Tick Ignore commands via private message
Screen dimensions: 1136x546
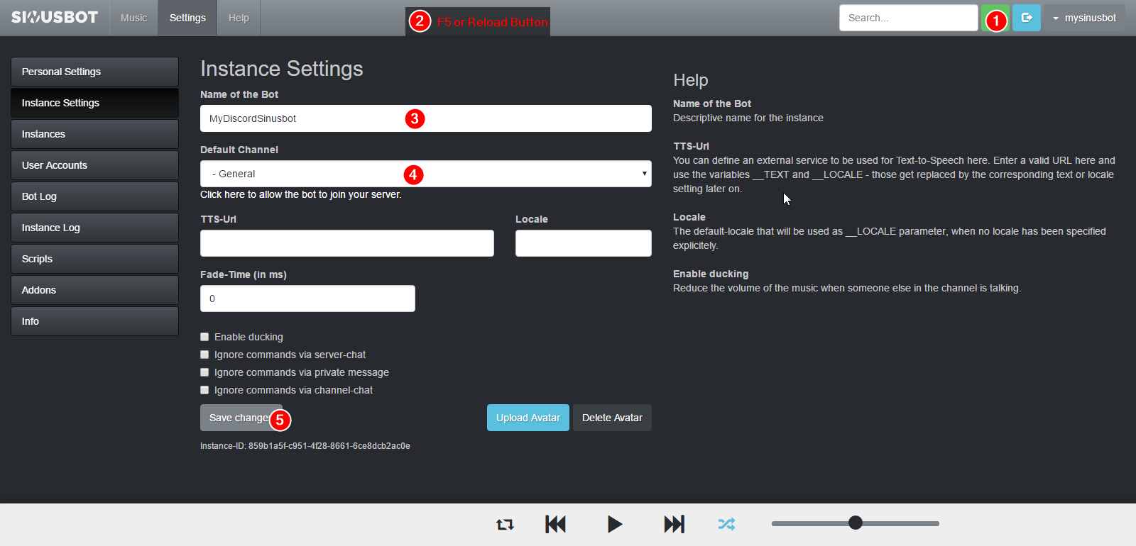204,372
